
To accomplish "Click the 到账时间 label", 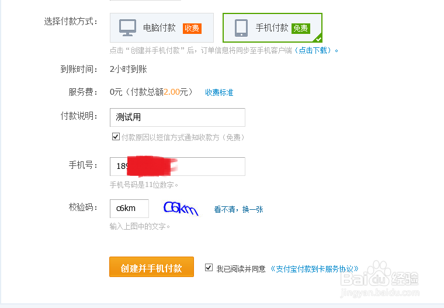I will 79,69.
